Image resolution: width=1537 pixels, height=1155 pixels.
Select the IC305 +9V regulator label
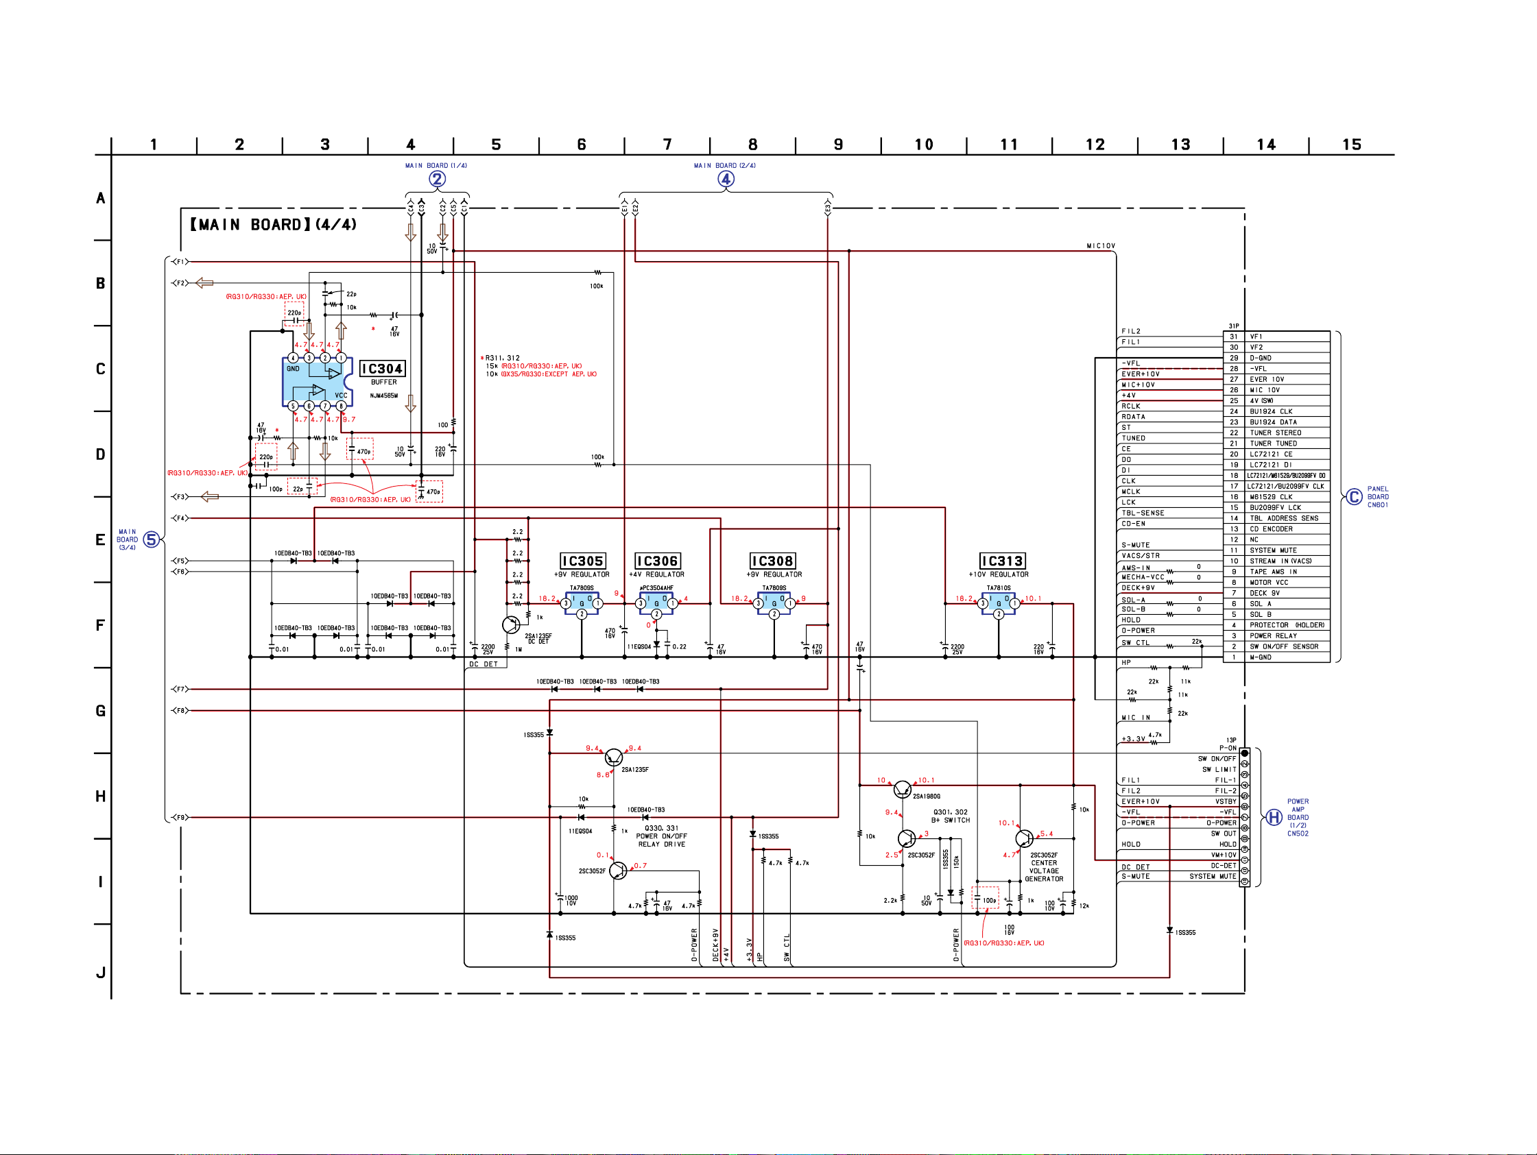[x=582, y=561]
